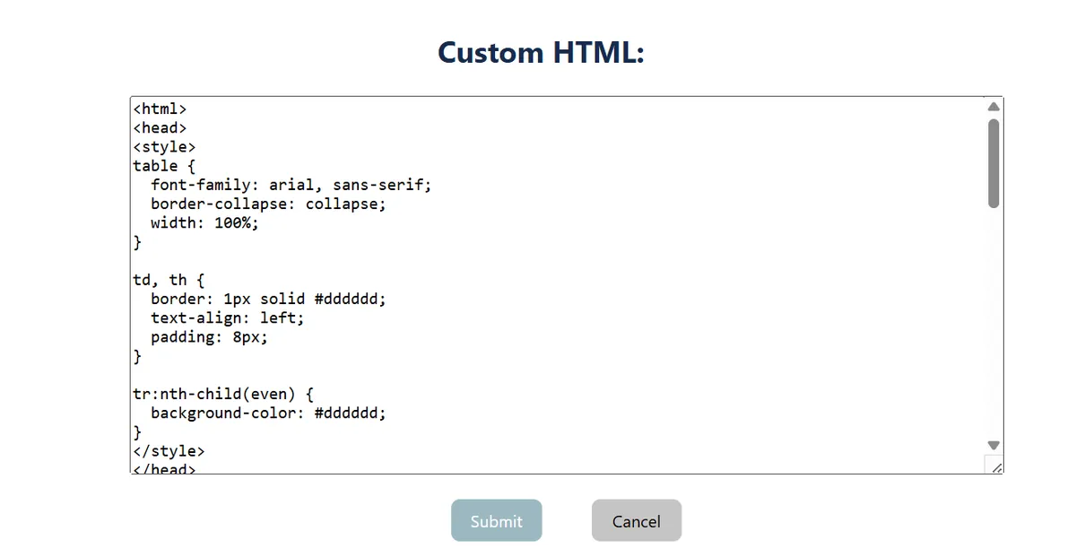Click the '<style>' opening tag line

click(x=164, y=146)
